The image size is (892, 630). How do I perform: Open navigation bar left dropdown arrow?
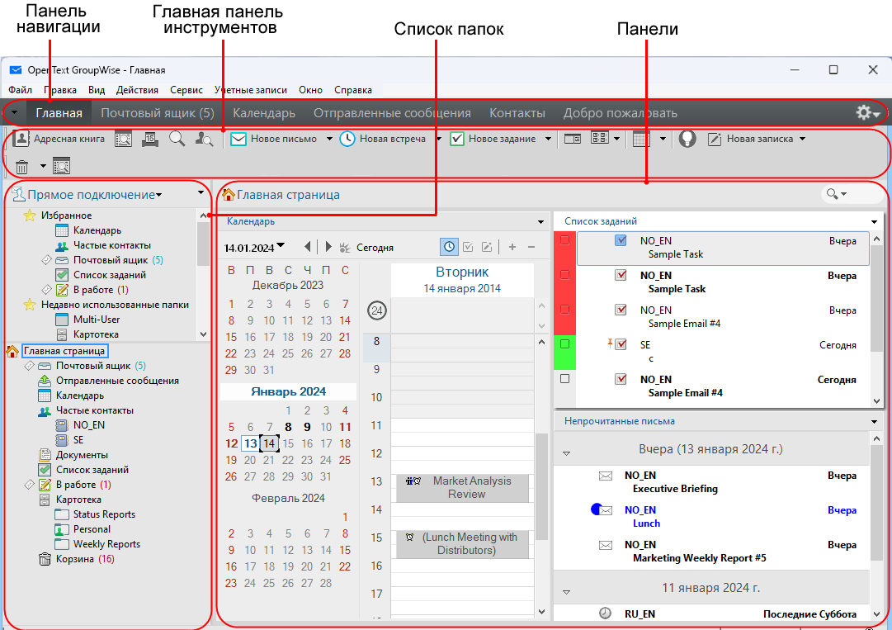tap(14, 112)
